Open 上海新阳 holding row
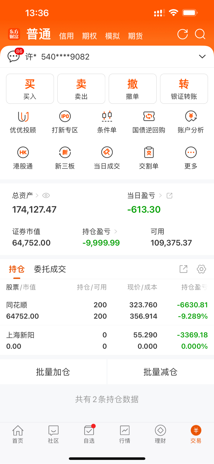Image resolution: width=214 pixels, height=464 pixels. 107,340
